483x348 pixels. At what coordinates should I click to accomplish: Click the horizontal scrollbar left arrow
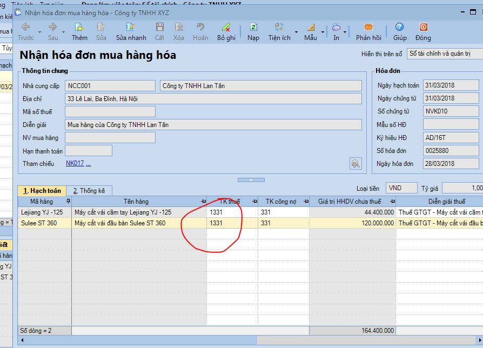coord(22,340)
